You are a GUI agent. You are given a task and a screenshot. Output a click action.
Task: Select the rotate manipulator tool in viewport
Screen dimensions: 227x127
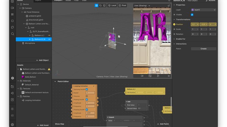100,5
